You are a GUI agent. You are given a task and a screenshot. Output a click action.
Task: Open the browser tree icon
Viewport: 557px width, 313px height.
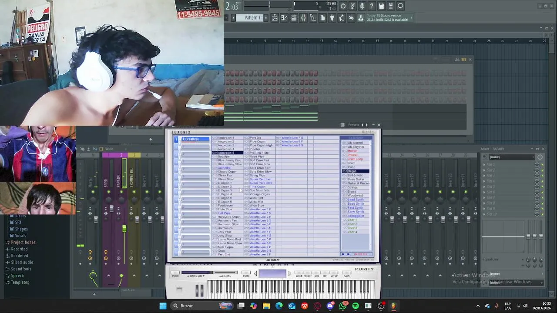coord(313,18)
